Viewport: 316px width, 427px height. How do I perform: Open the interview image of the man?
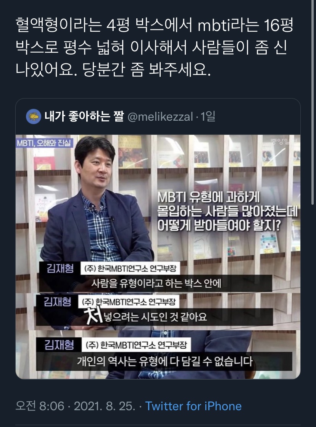pyautogui.click(x=158, y=257)
